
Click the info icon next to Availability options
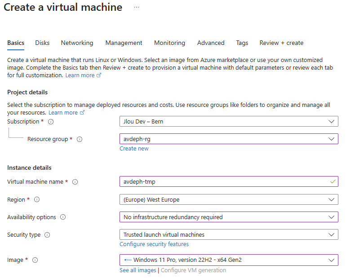coord(63,217)
